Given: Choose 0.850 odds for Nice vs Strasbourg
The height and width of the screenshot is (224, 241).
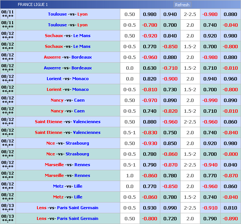Looking at the screenshot, I should pyautogui.click(x=170, y=144).
